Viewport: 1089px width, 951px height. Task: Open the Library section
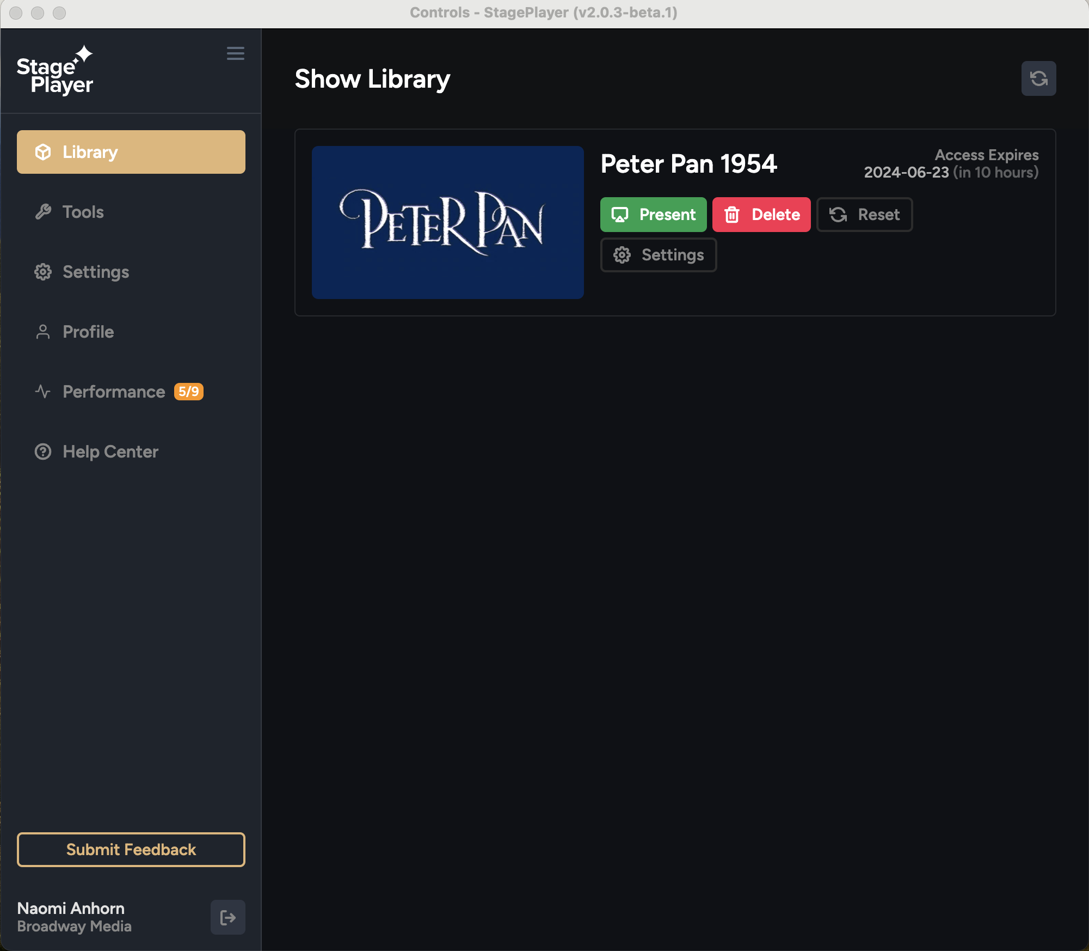click(131, 152)
